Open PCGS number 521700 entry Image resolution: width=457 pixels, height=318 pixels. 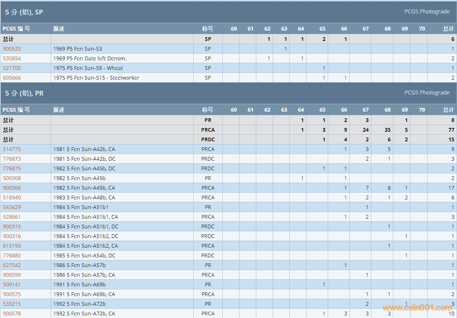(12, 68)
